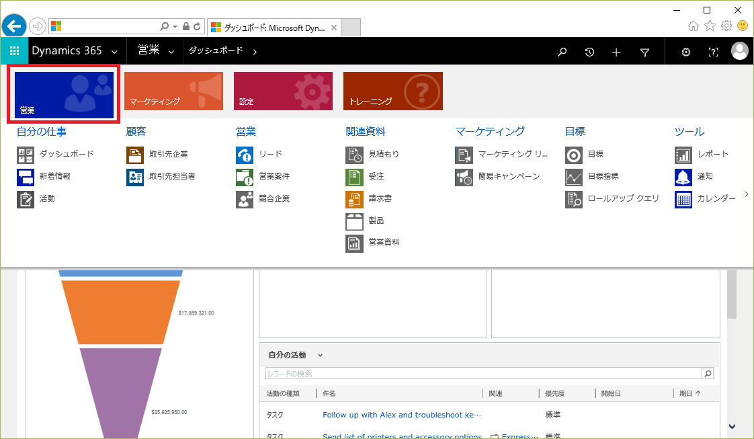Open task 'Follow up with Alex and troubleshoot'

(x=401, y=415)
